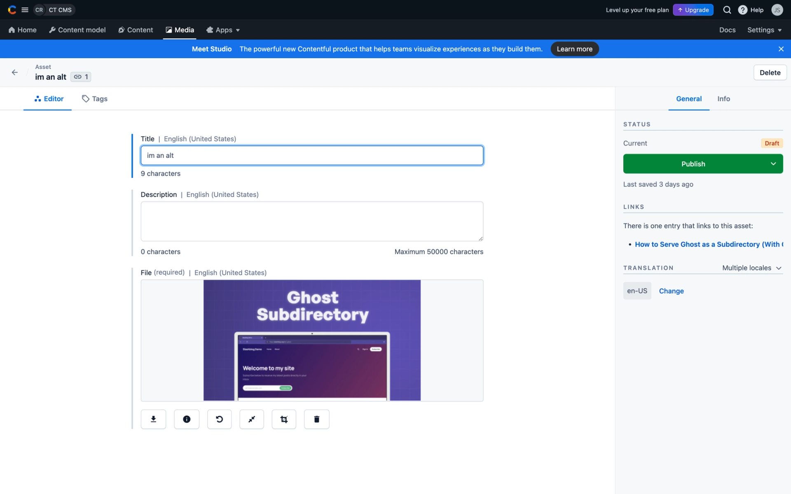Click into the Description text area

(312, 221)
